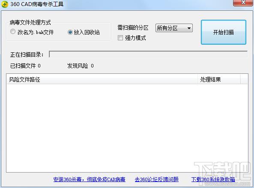Click the 发现风险 count label

point(81,66)
